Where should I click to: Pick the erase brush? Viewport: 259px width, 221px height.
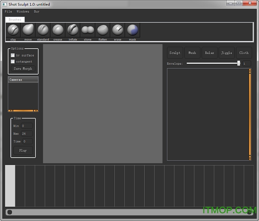117,30
